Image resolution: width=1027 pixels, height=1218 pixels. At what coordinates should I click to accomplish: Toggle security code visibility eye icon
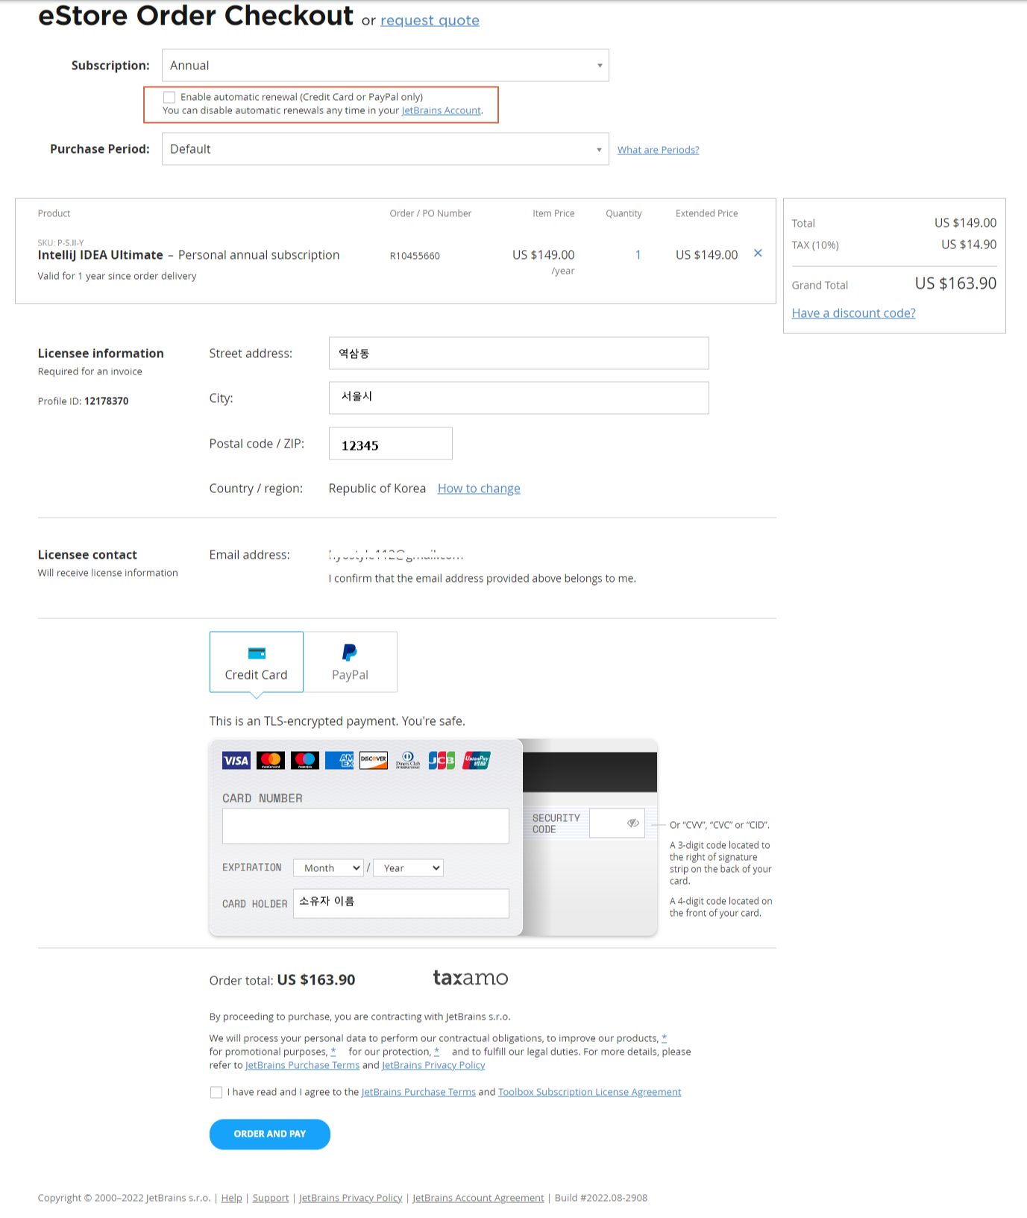(x=633, y=823)
